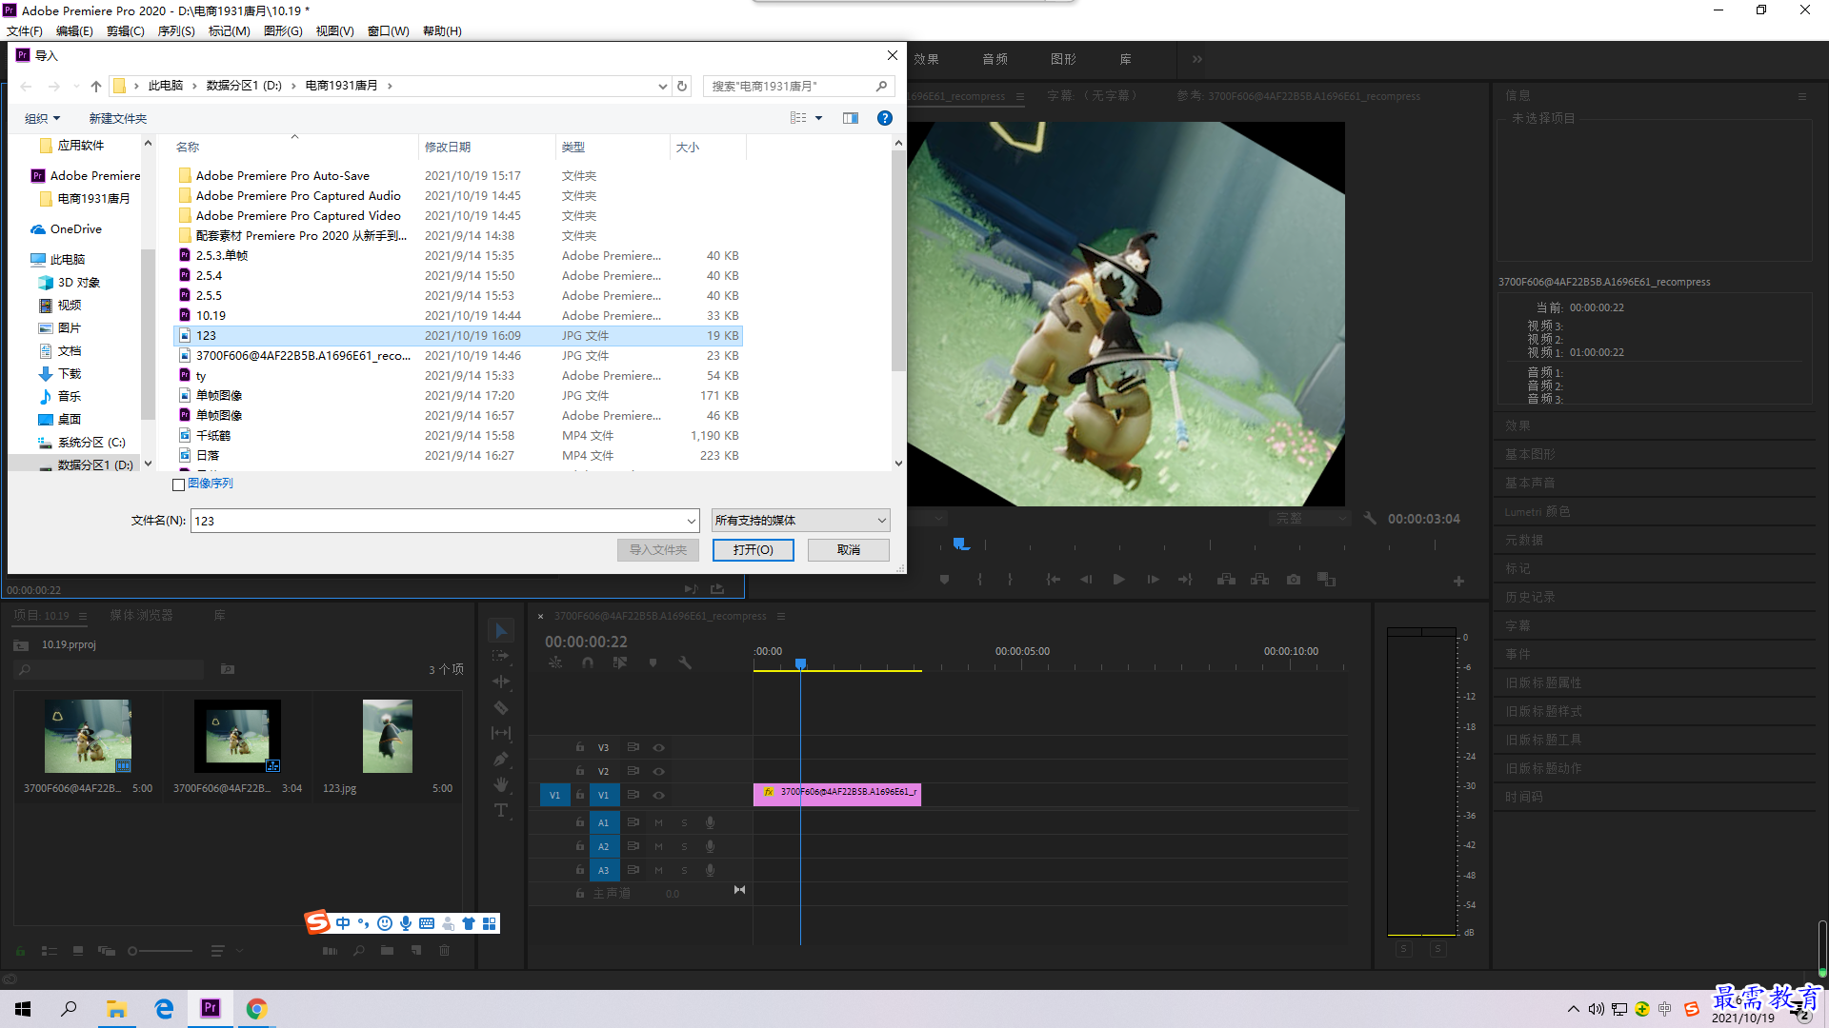
Task: Click the Play button in program monitor
Action: tap(1118, 579)
